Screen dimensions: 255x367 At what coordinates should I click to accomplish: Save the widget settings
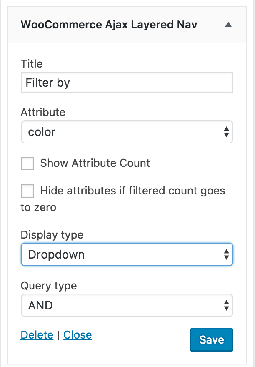[211, 339]
